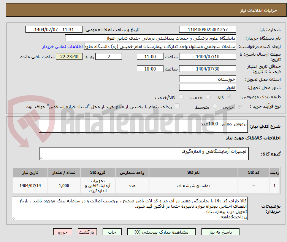Click the quantity cell 1,000
Screen dimensions: 287x242
pos(64,186)
